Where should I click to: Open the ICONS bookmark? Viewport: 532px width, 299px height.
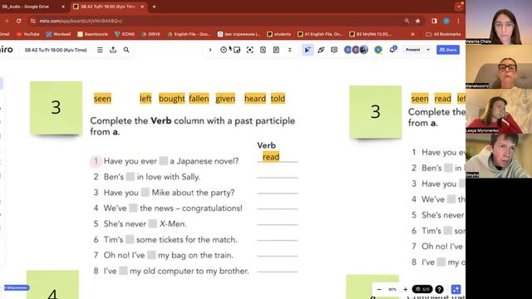[x=125, y=34]
